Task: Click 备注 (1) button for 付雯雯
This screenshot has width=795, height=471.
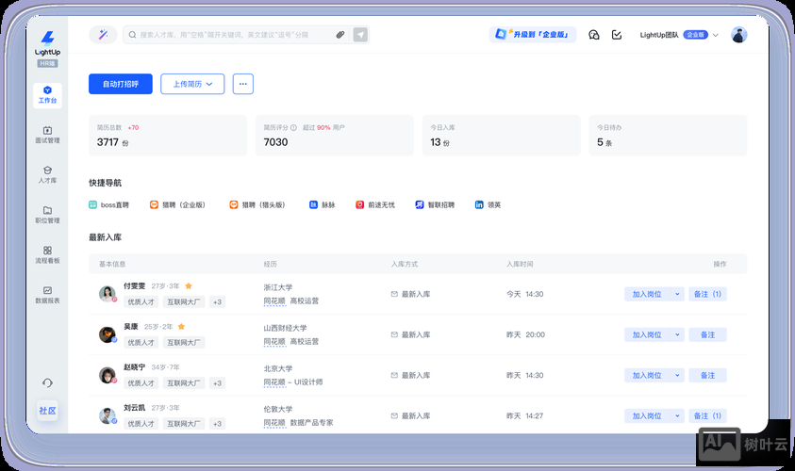Action: (x=707, y=294)
